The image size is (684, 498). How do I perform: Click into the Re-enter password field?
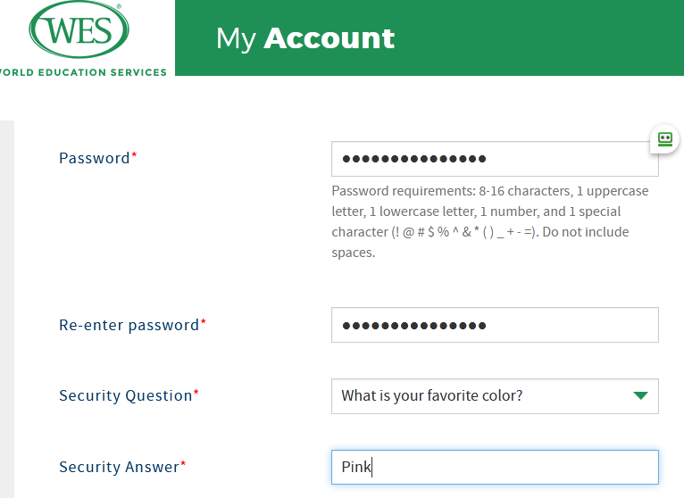[x=494, y=325]
